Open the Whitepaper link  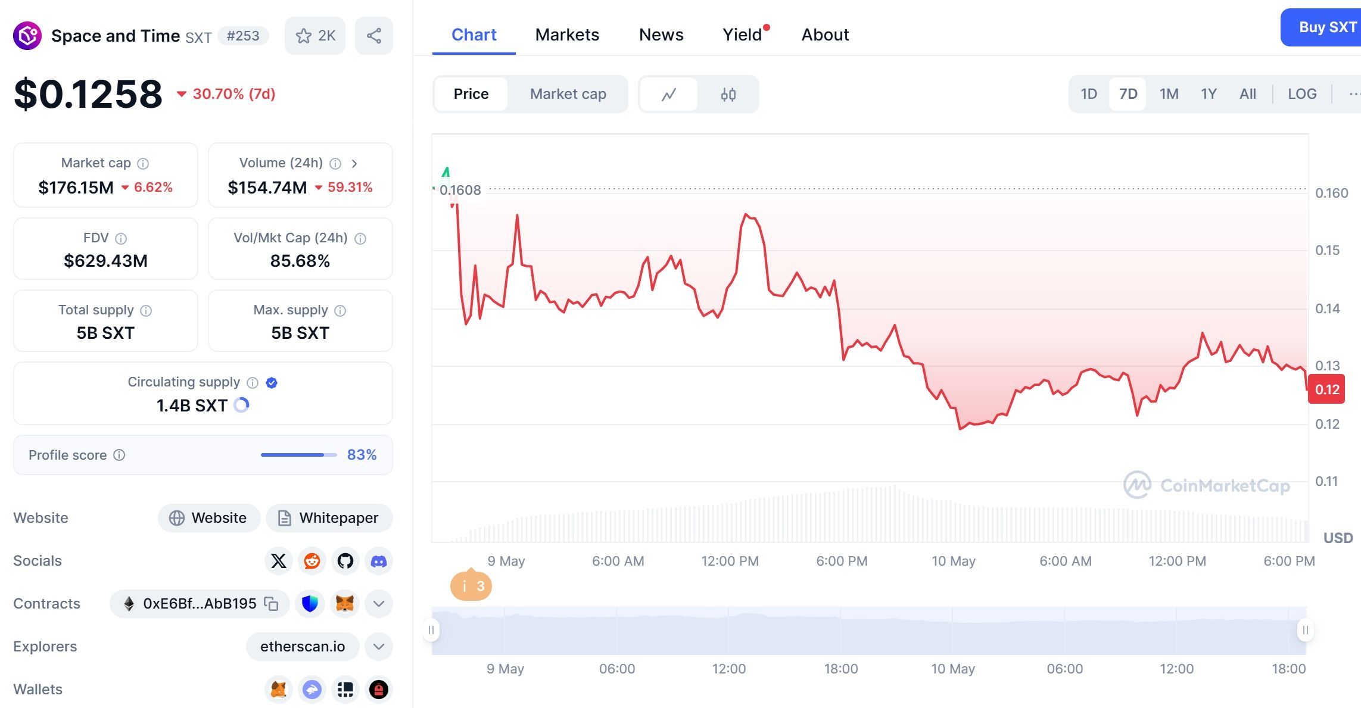click(x=329, y=517)
